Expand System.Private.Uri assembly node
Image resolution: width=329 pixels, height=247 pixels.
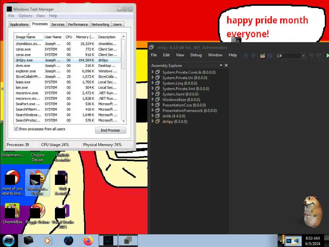coord(153,78)
